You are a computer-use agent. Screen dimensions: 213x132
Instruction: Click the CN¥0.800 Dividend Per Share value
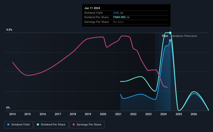pos(119,17)
